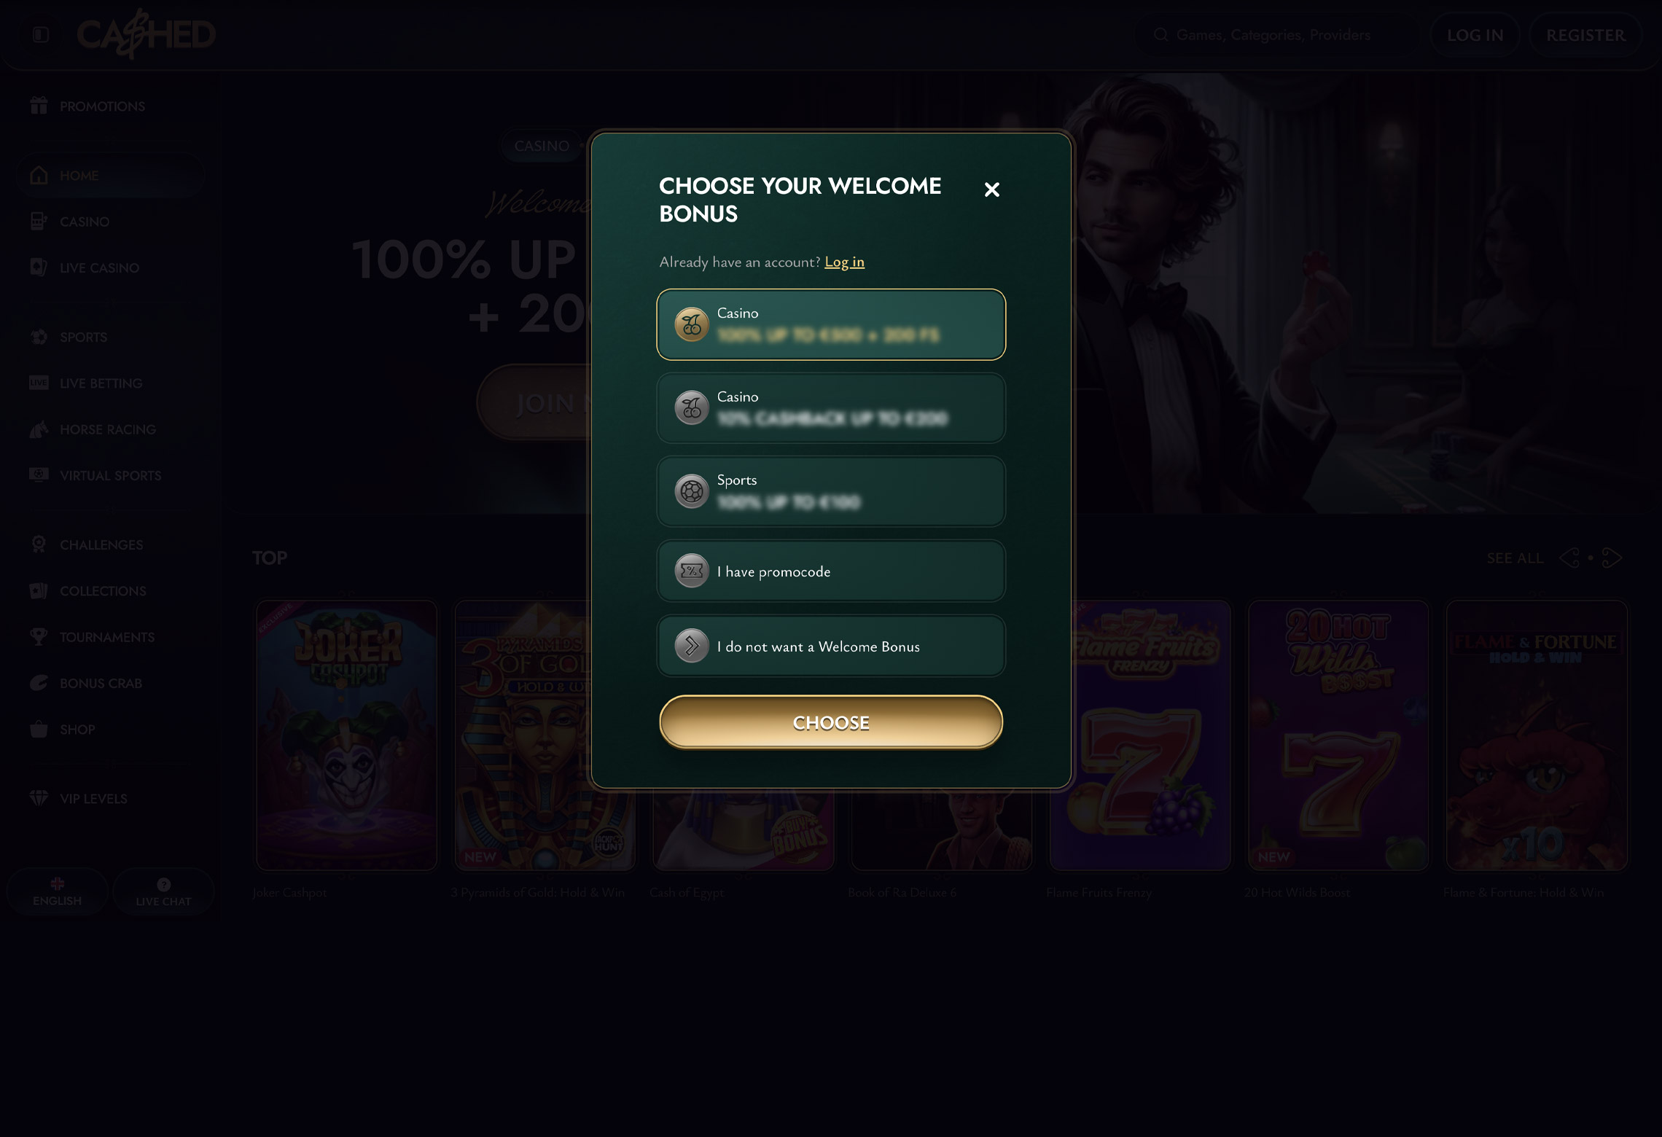Open Promotions from the sidebar gift icon
Screen dimensions: 1662x1137
pos(39,106)
